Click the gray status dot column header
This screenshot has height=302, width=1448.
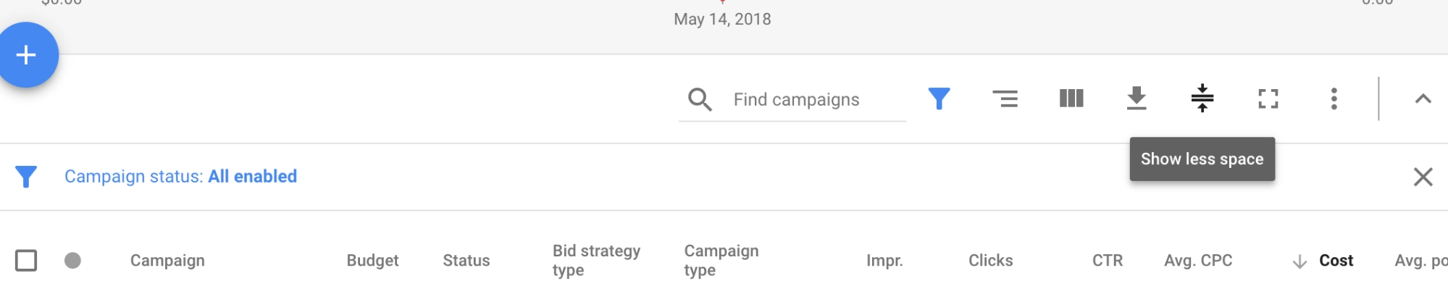[x=72, y=261]
